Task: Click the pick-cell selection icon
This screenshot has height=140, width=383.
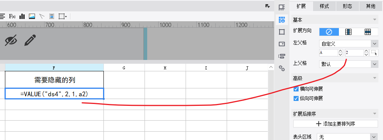Action: click(374, 53)
